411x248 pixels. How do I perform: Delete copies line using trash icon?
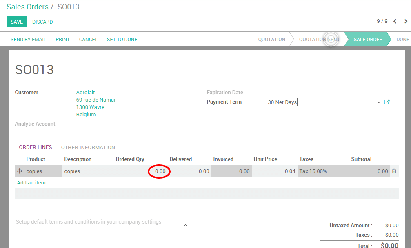(394, 171)
